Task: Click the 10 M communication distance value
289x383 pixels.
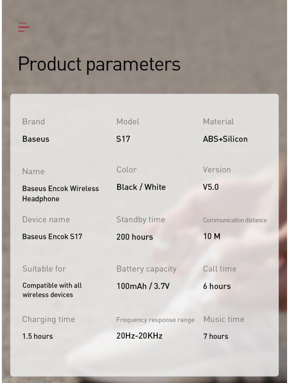Action: coord(212,236)
